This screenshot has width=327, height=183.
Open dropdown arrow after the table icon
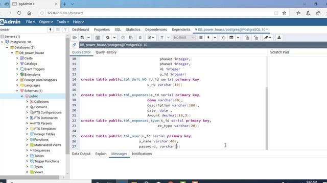click(x=238, y=38)
